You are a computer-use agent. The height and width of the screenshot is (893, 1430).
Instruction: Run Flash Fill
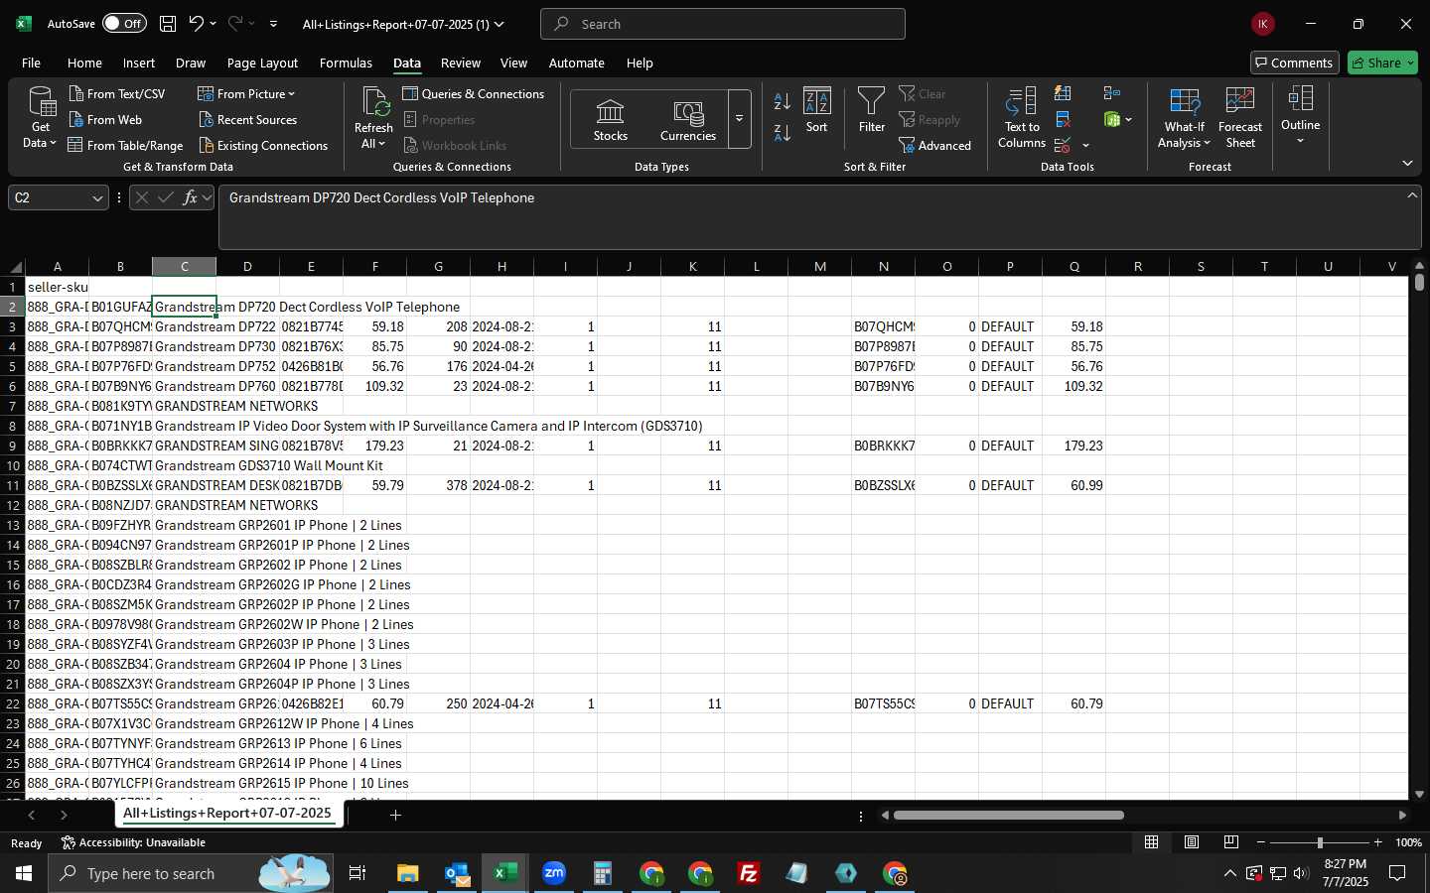[1063, 93]
